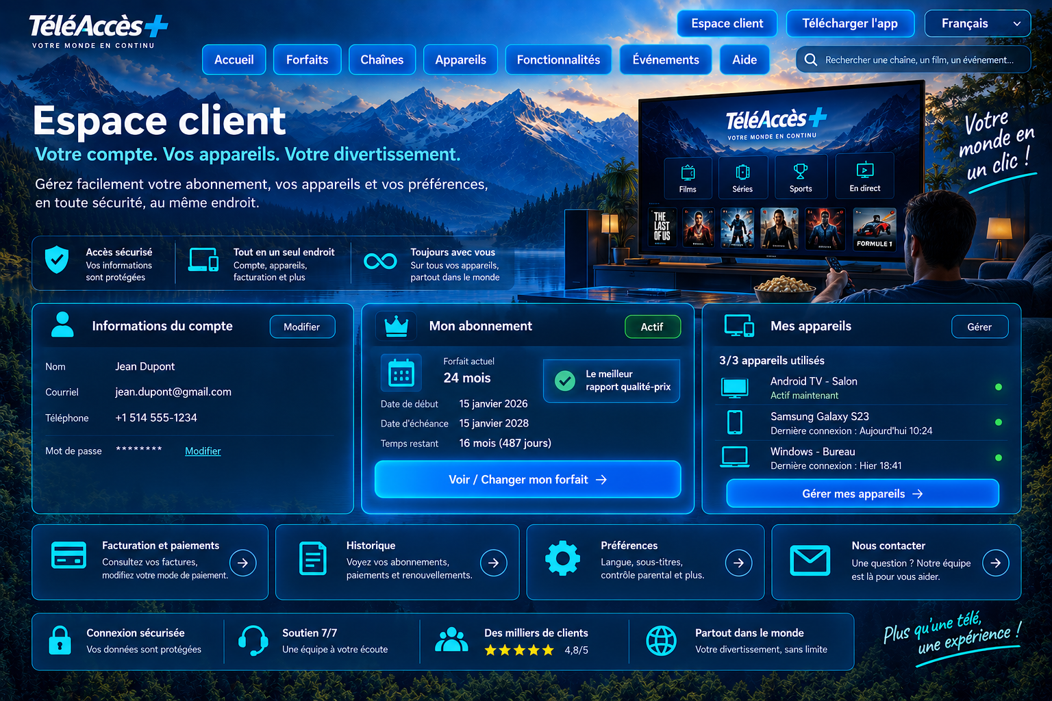This screenshot has height=701, width=1052.
Task: Open the Aide menu item
Action: 744,60
